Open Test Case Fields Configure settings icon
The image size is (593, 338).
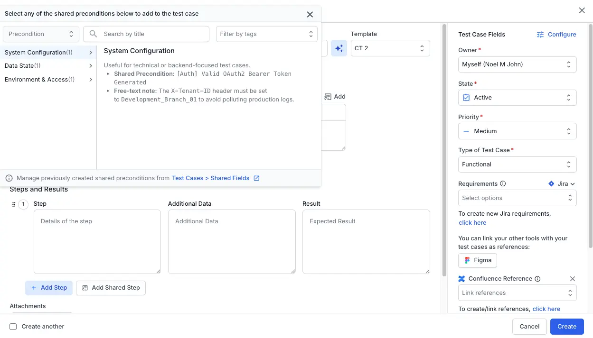click(x=540, y=34)
